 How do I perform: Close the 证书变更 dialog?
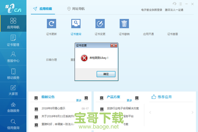tap(114, 46)
